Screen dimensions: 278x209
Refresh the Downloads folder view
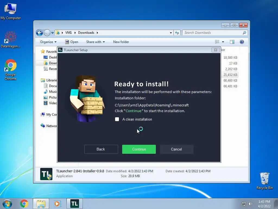point(177,33)
